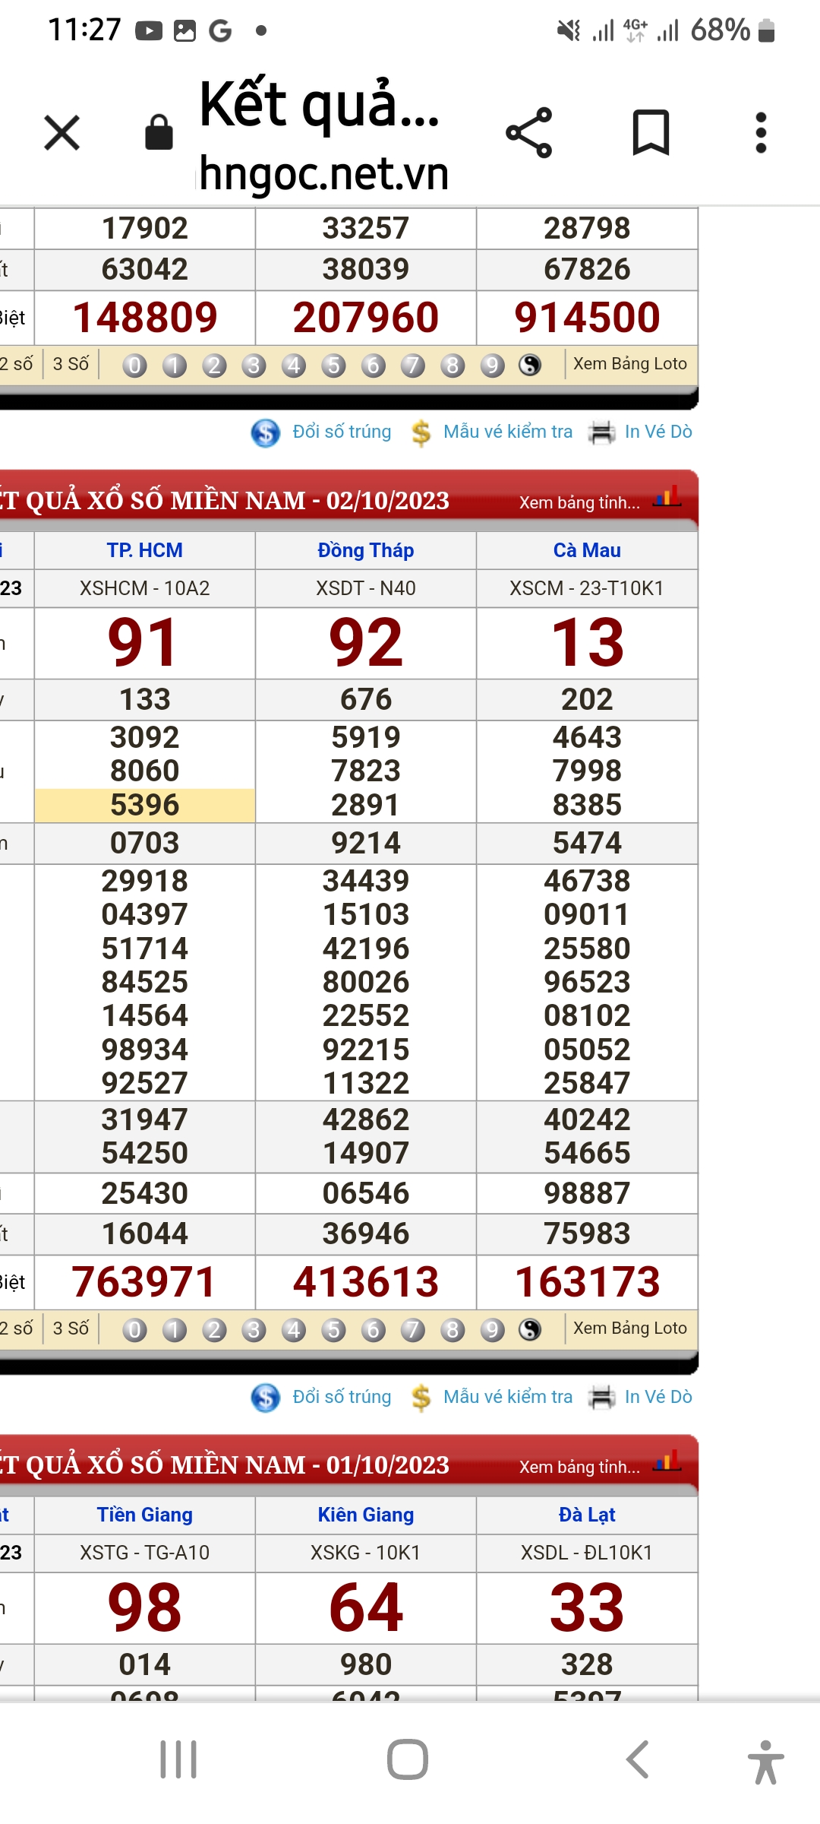
Task: Select digit 0 filter under the 02/10/2023 results
Action: point(134,1329)
